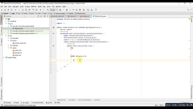This screenshot has height=109, width=193.
Task: Expand the manifests folder
Action: tap(6, 21)
